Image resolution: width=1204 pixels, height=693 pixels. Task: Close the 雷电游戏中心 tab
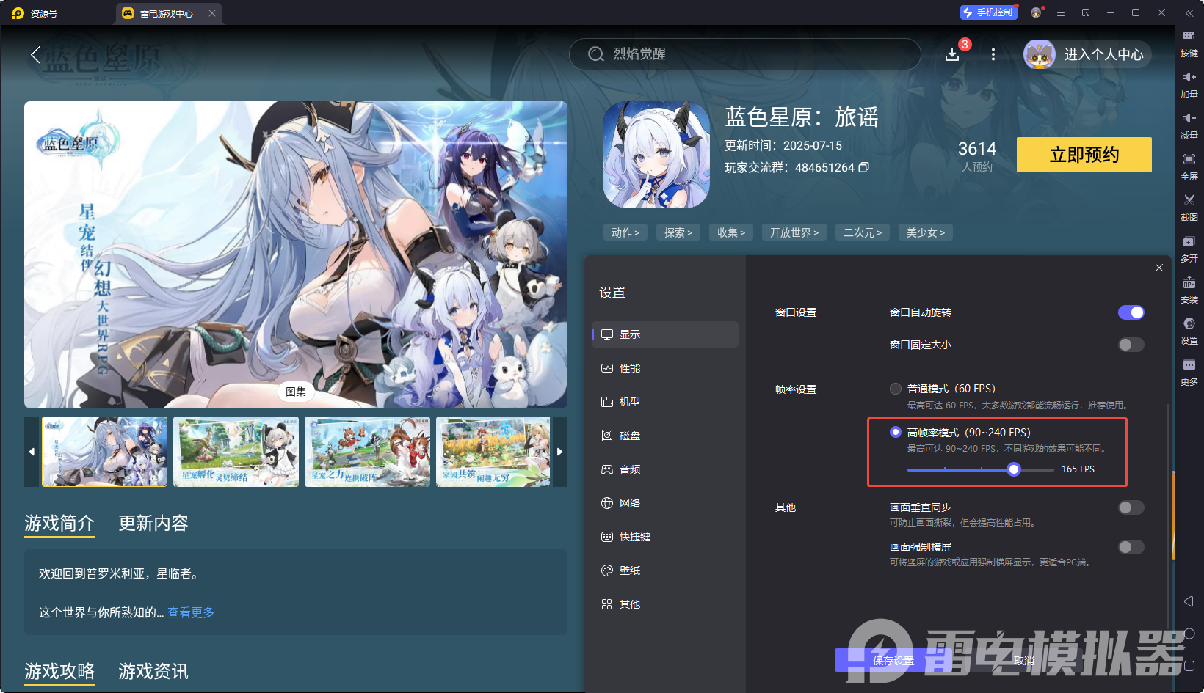coord(212,13)
